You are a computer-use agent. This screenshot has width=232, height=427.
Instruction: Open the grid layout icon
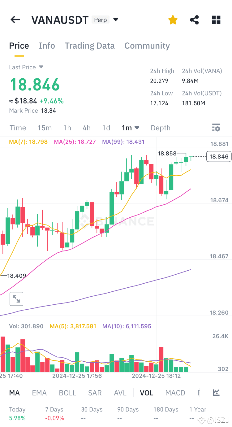(216, 20)
